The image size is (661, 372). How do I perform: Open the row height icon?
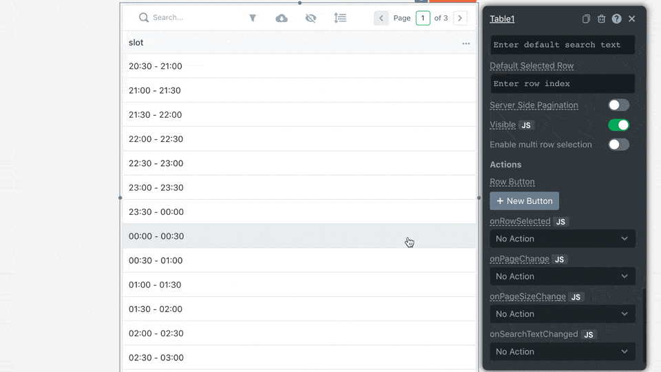(x=340, y=18)
